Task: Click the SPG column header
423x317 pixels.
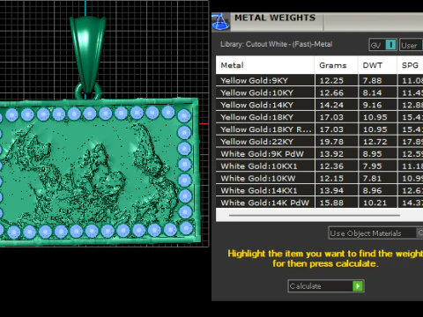Action: point(410,65)
